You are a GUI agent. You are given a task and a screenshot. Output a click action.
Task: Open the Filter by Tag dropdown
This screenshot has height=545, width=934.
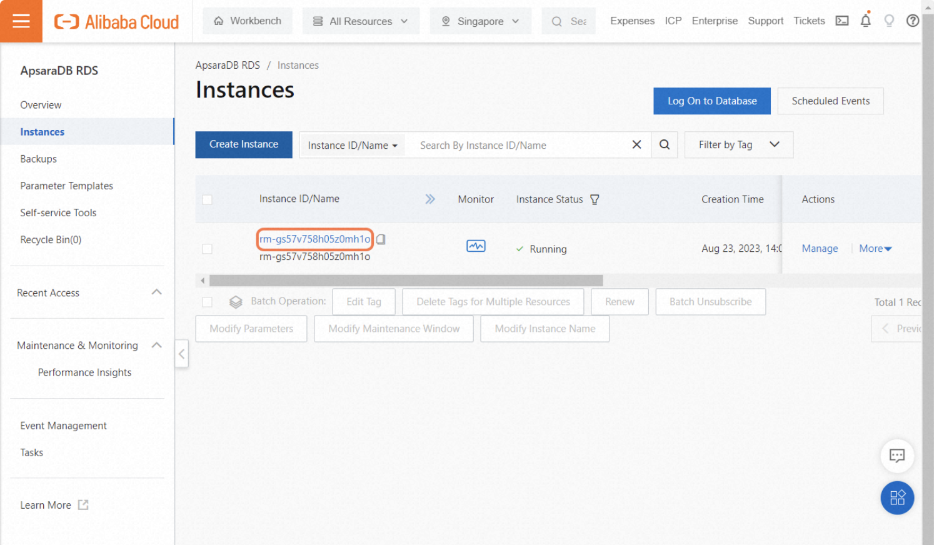click(739, 144)
